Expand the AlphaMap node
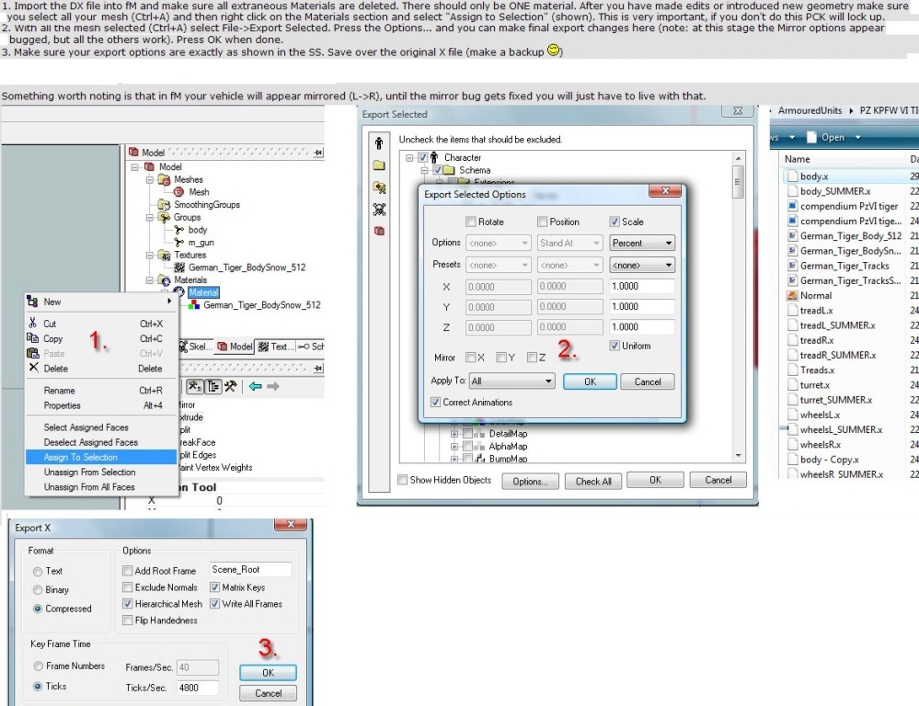This screenshot has height=706, width=919. point(454,447)
